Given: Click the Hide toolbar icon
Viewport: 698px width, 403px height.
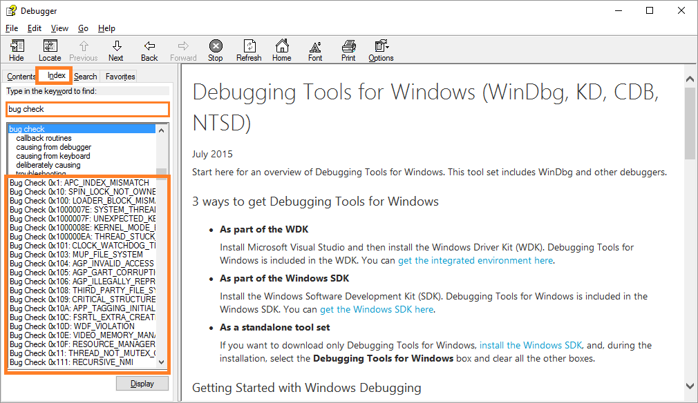Looking at the screenshot, I should pyautogui.click(x=17, y=46).
